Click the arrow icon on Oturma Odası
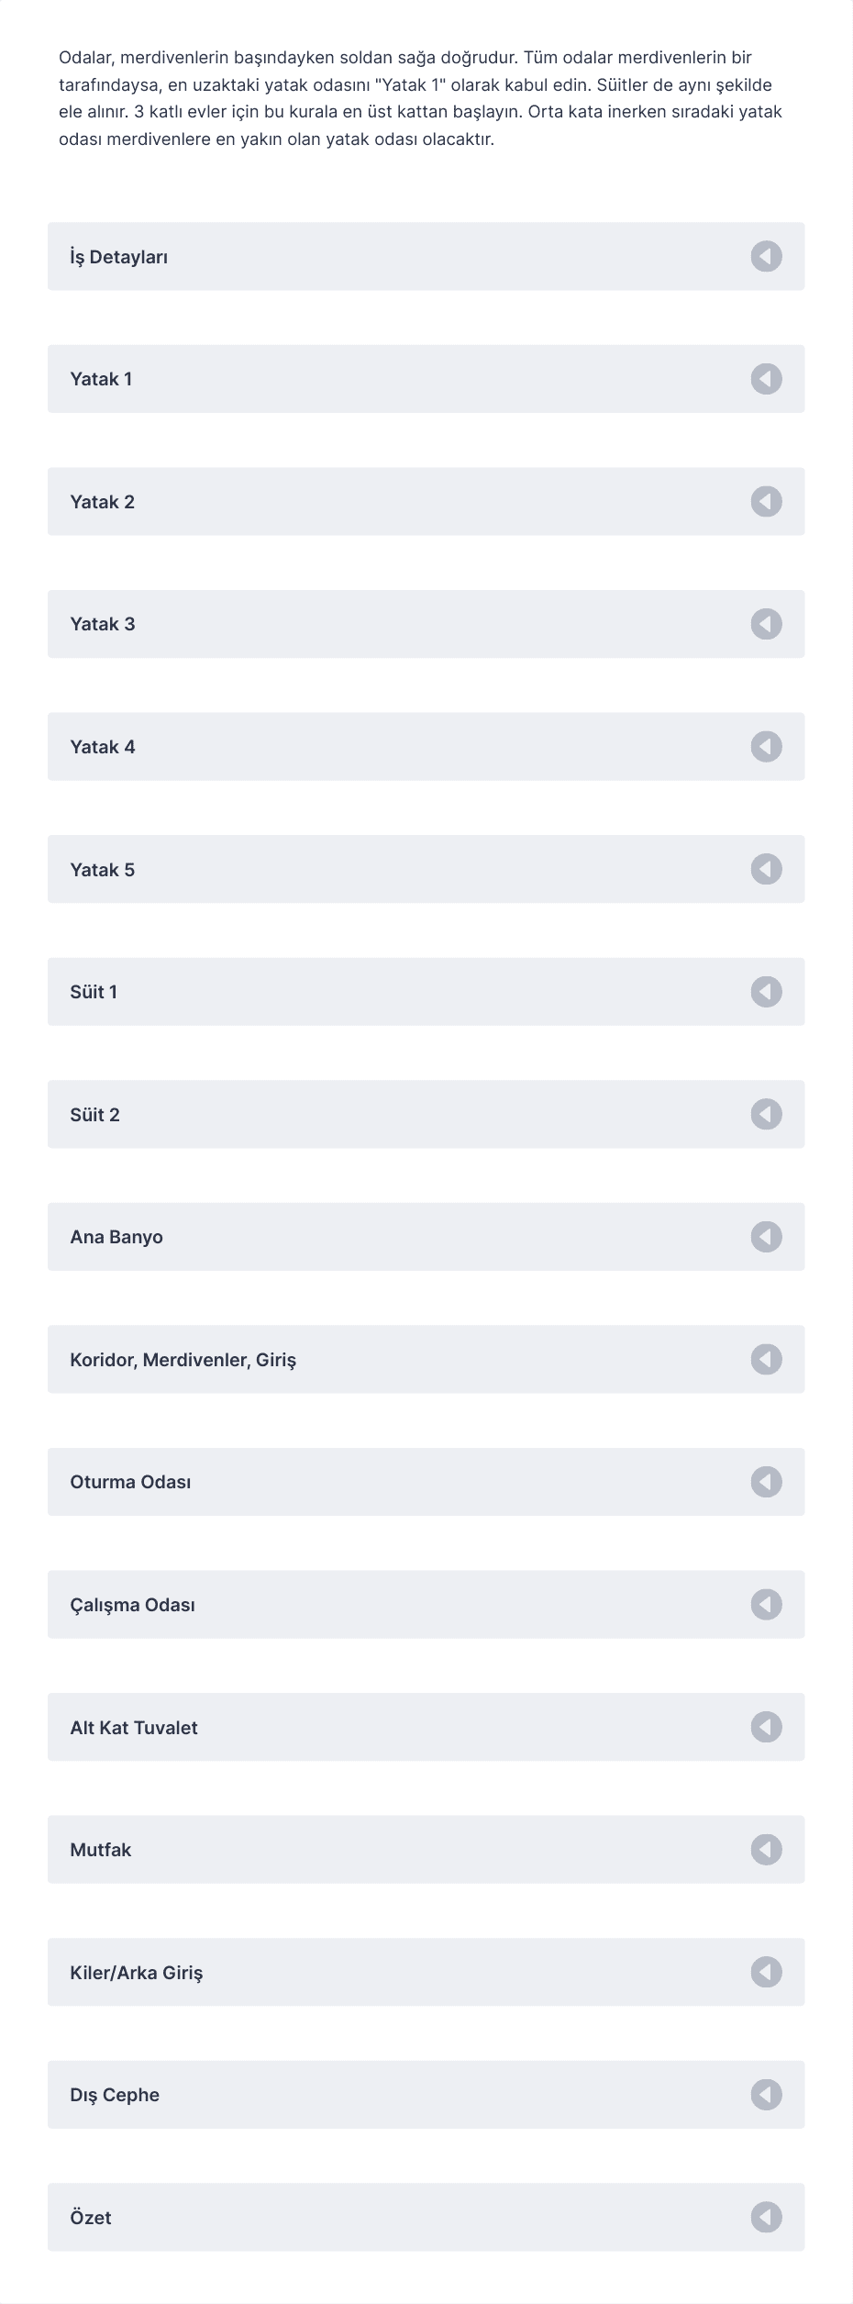This screenshot has height=2304, width=853. pos(766,1481)
